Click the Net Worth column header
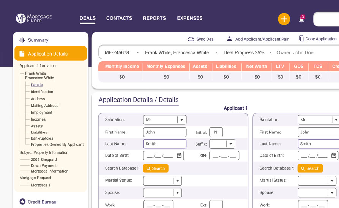The width and height of the screenshot is (339, 208). click(257, 66)
